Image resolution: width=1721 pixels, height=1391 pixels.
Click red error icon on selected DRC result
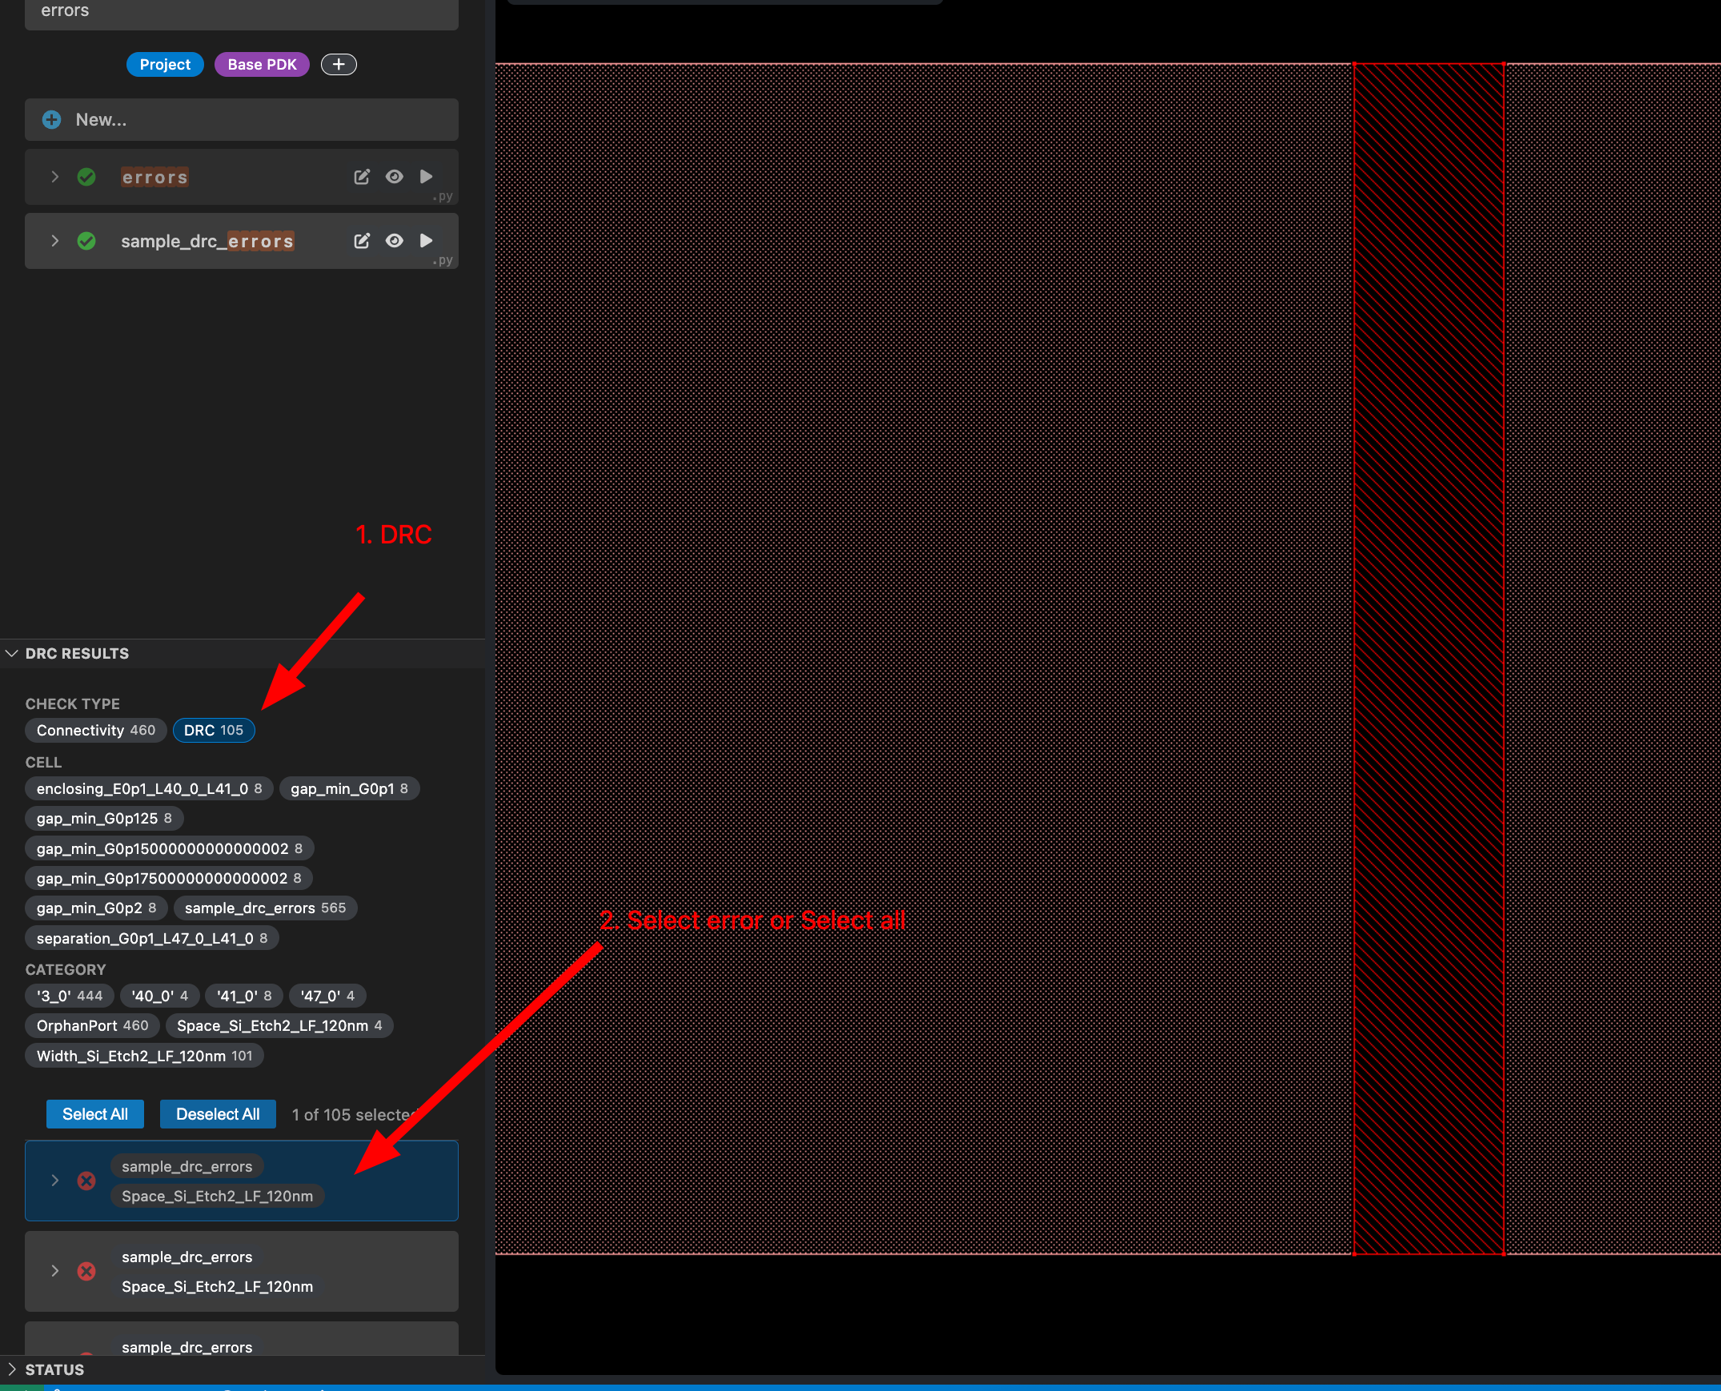click(86, 1181)
